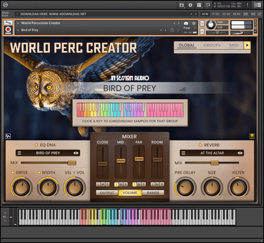264x243 pixels.
Task: Switch to the GROUPS tab
Action: click(212, 45)
